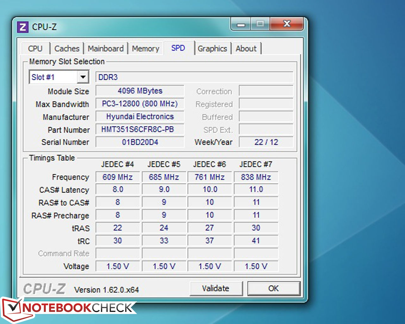Click the Module Size label
The width and height of the screenshot is (405, 324).
68,91
